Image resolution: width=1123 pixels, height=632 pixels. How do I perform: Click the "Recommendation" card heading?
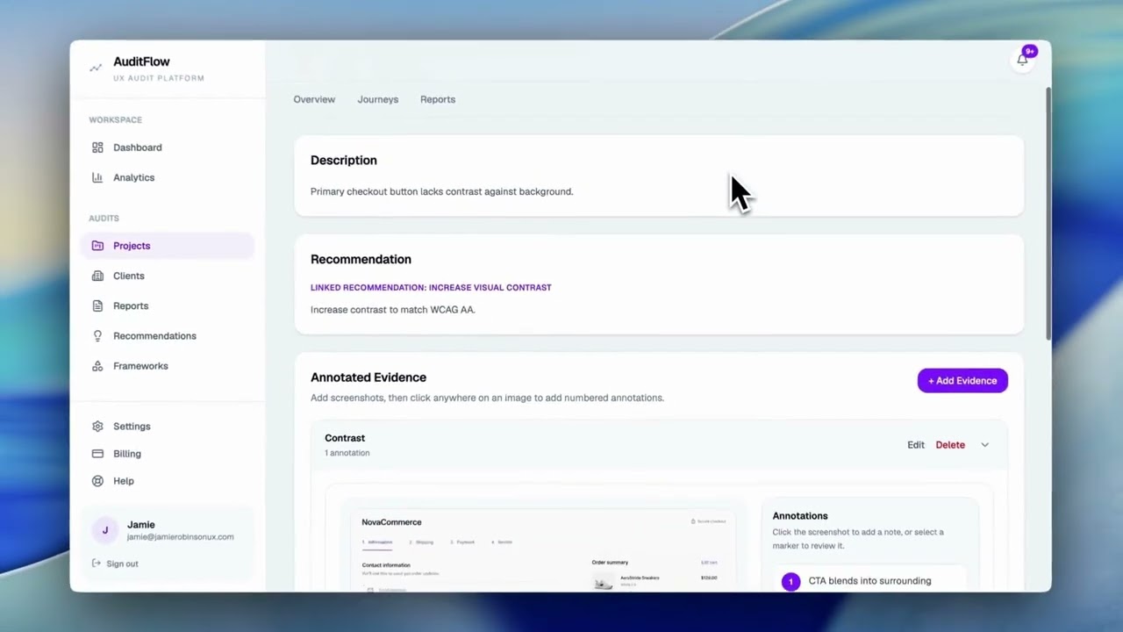coord(361,260)
